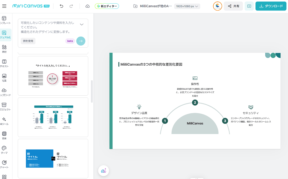This screenshot has height=179, width=288.
Task: Click the 例を使用 button
Action: tap(28, 41)
